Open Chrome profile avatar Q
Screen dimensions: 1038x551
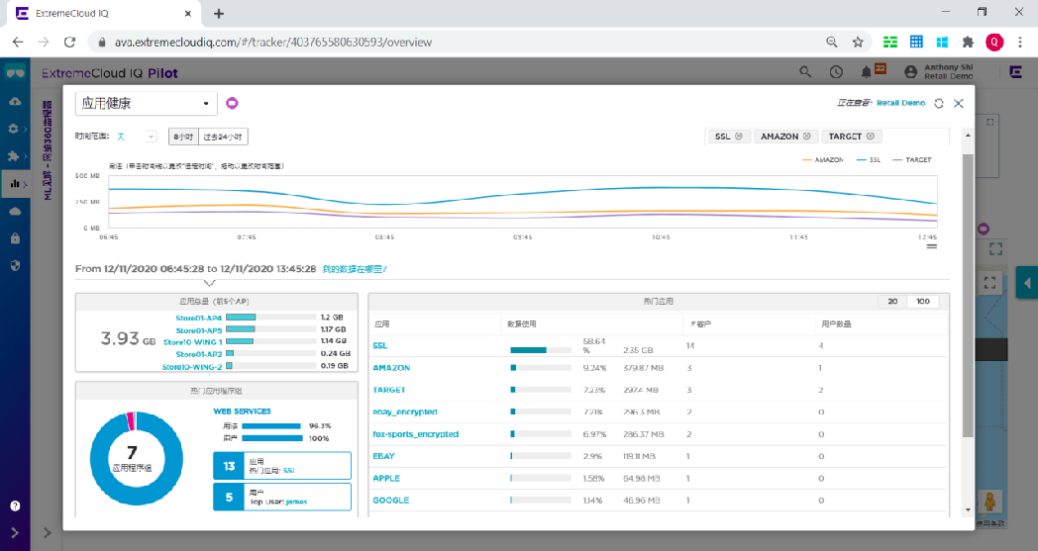(994, 42)
